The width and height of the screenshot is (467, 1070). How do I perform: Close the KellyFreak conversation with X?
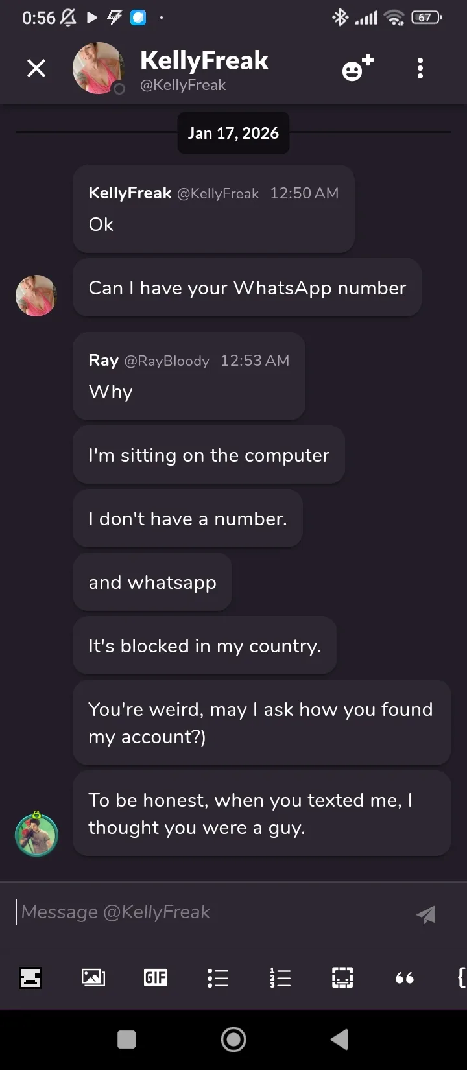point(36,68)
